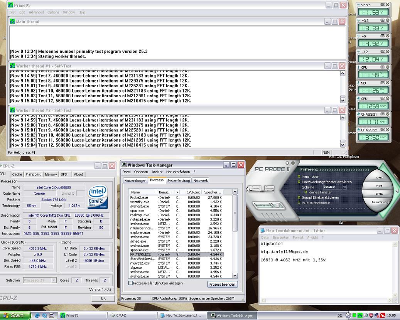Open the settings icon on the Vcore monitor
Viewport: 400px width, 320px height.
(383, 5)
